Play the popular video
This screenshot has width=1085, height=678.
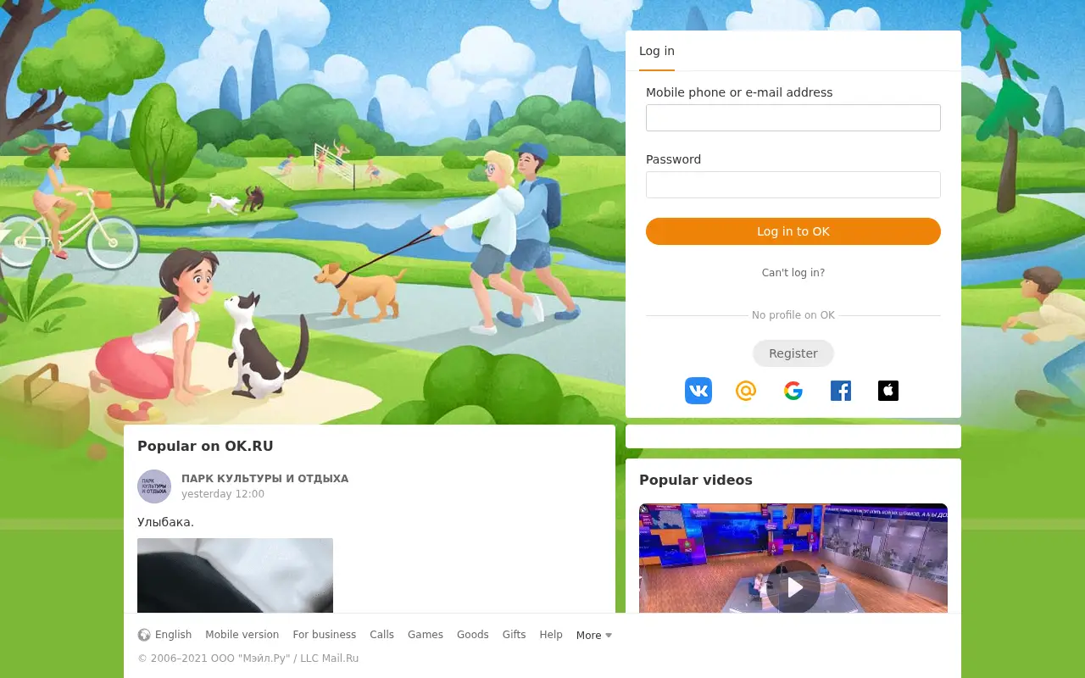[x=793, y=586]
